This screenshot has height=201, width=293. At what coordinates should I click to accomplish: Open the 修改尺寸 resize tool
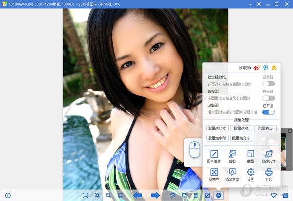click(x=269, y=156)
